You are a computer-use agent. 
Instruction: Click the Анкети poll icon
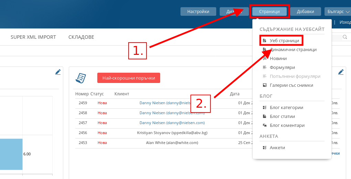(x=264, y=148)
